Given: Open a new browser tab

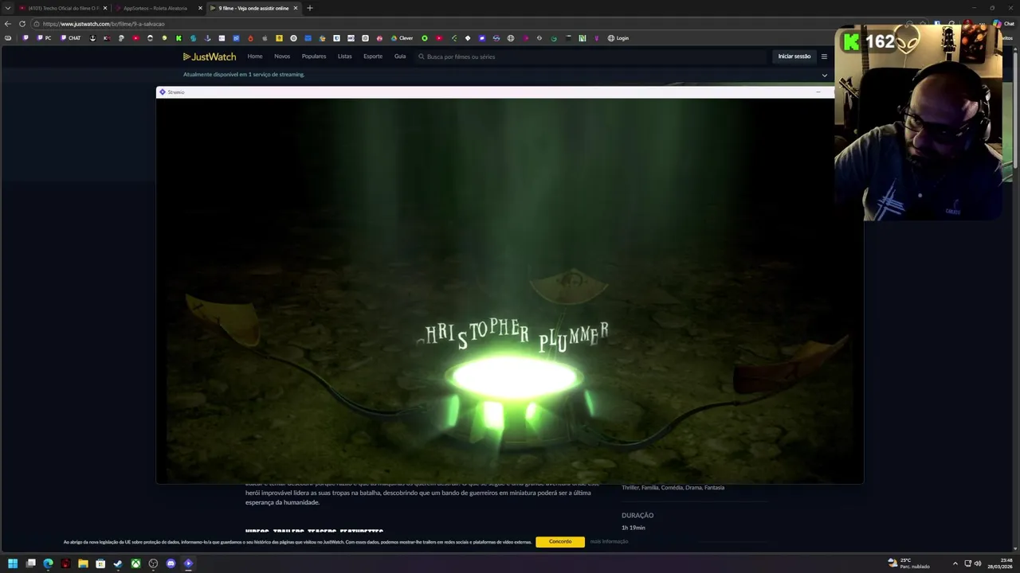Looking at the screenshot, I should (x=310, y=8).
